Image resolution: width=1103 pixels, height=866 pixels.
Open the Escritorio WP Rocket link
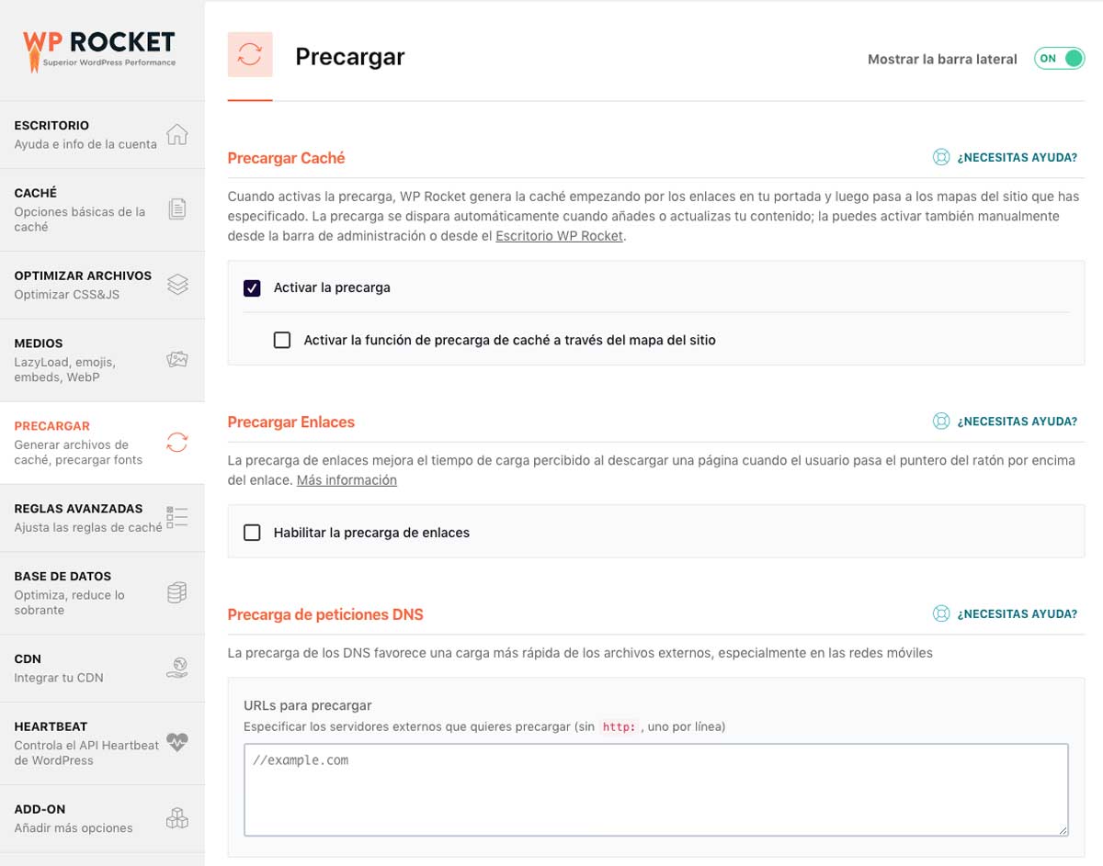click(x=558, y=235)
